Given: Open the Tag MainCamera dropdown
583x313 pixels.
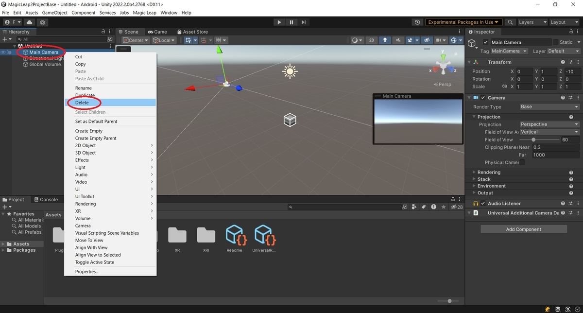Looking at the screenshot, I should (x=509, y=51).
